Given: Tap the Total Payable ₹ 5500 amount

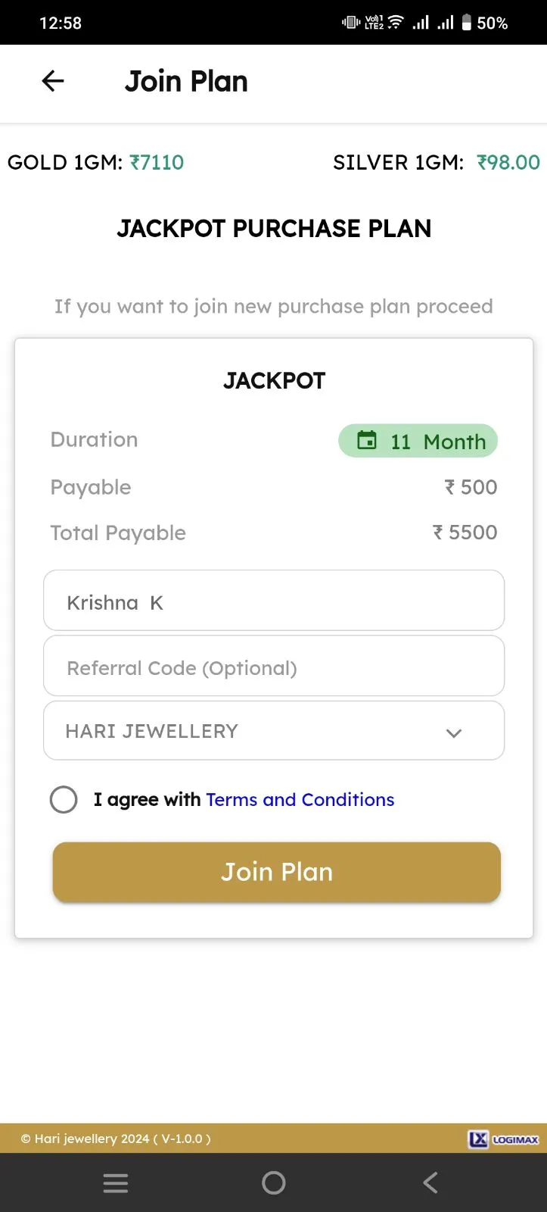Looking at the screenshot, I should (x=465, y=533).
